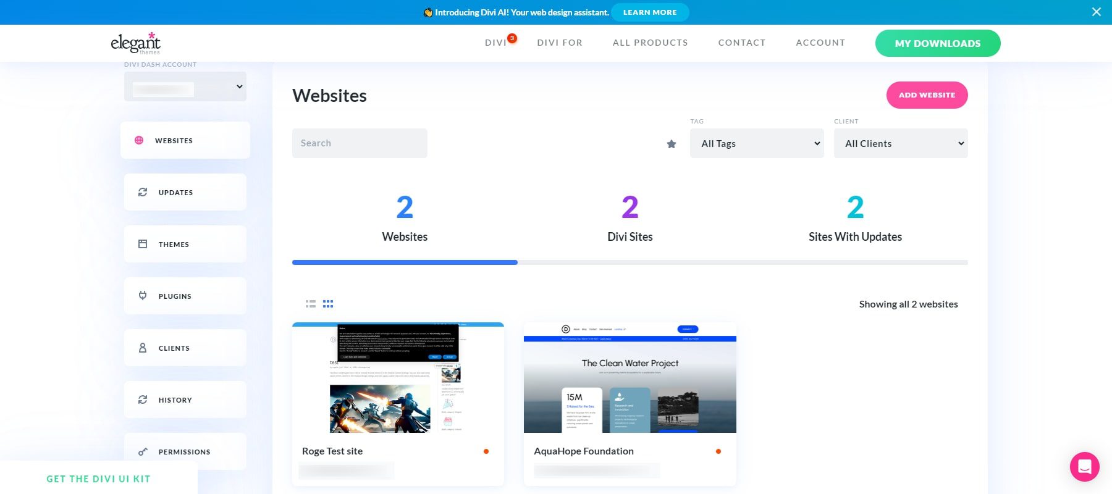Viewport: 1112px width, 494px height.
Task: Click the status dot on AquaHope Foundation
Action: pos(718,451)
